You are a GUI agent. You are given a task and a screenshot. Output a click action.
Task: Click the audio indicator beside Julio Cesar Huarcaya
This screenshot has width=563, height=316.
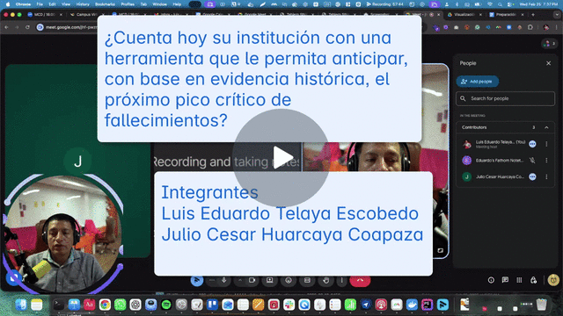click(532, 177)
